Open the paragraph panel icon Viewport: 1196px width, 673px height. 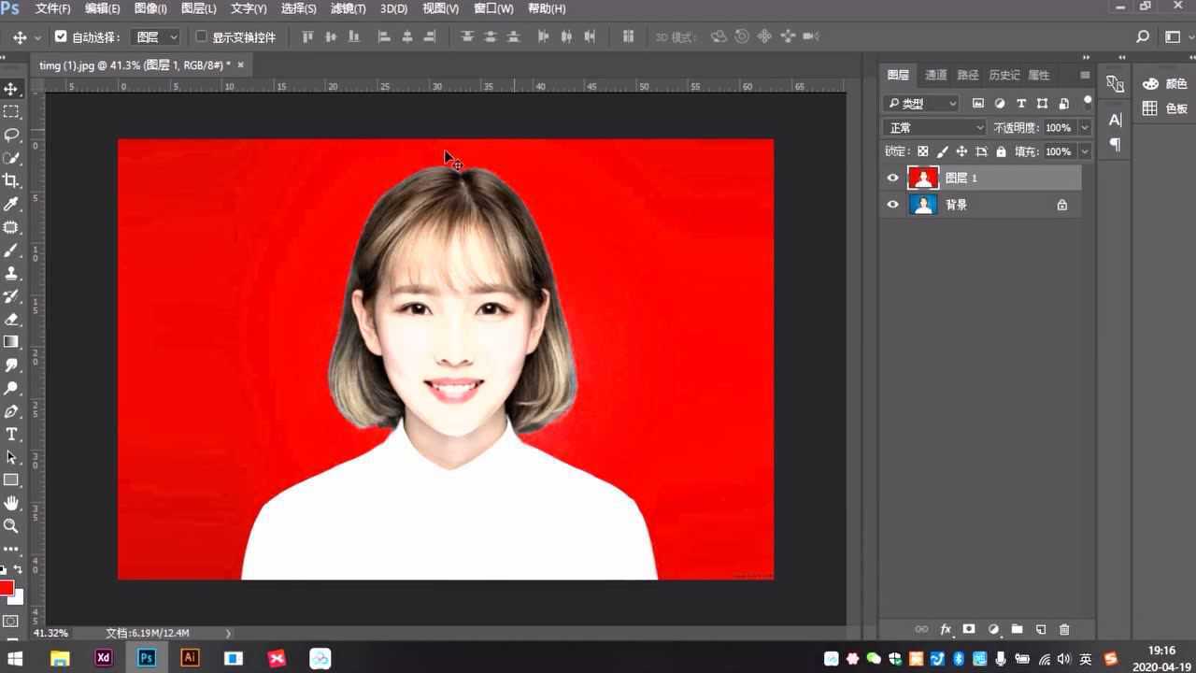click(x=1115, y=145)
